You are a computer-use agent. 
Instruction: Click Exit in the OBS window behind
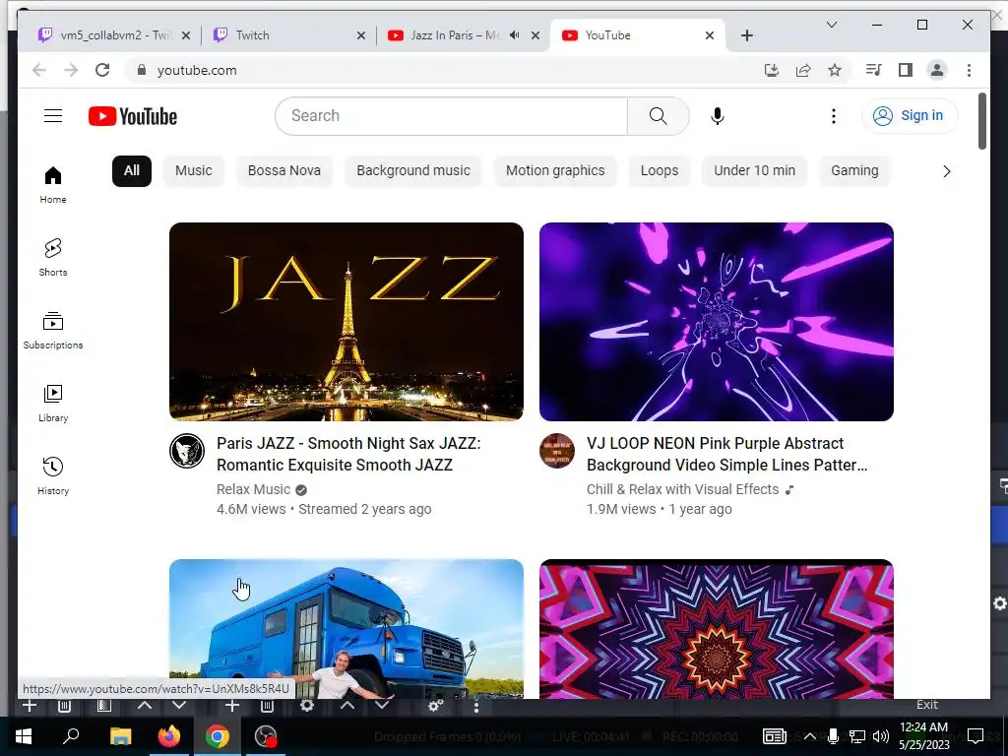pyautogui.click(x=927, y=705)
